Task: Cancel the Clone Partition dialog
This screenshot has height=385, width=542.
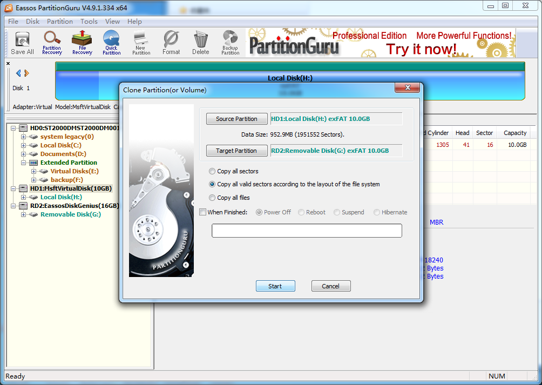Action: 331,286
